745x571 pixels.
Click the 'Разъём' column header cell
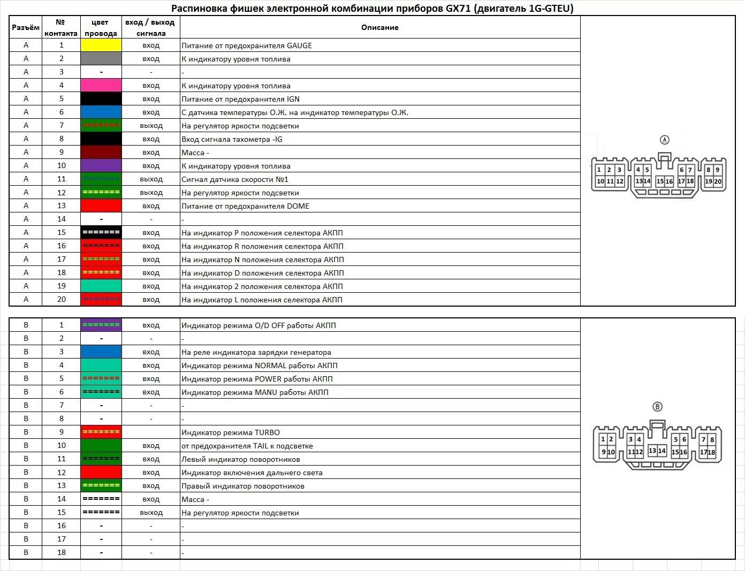click(x=26, y=27)
